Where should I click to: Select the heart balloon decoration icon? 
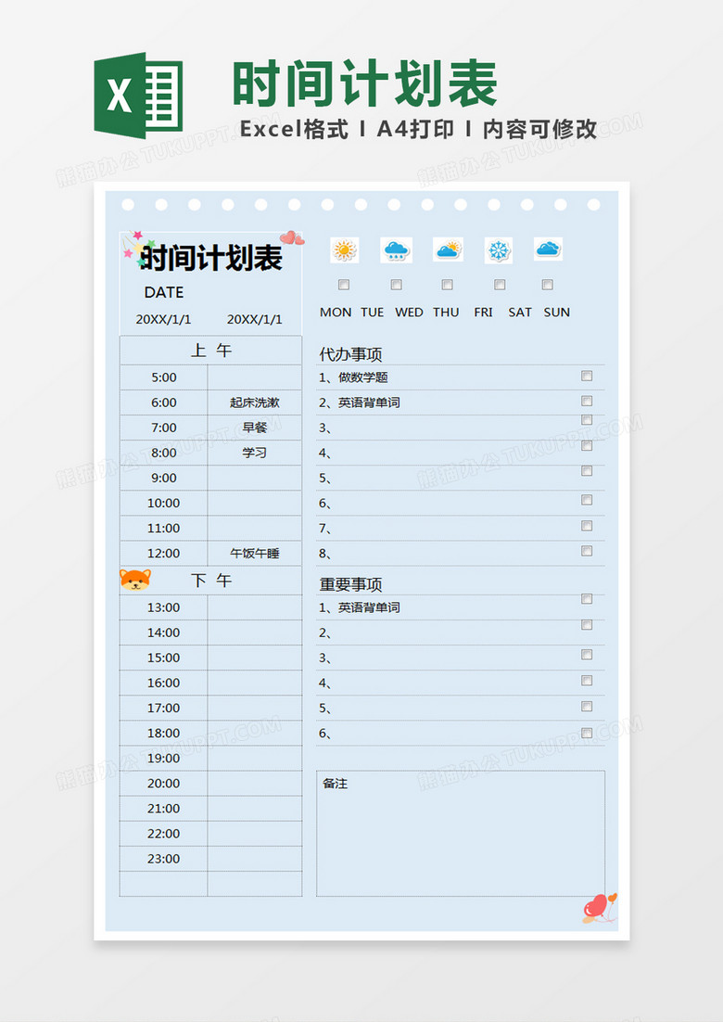(598, 907)
